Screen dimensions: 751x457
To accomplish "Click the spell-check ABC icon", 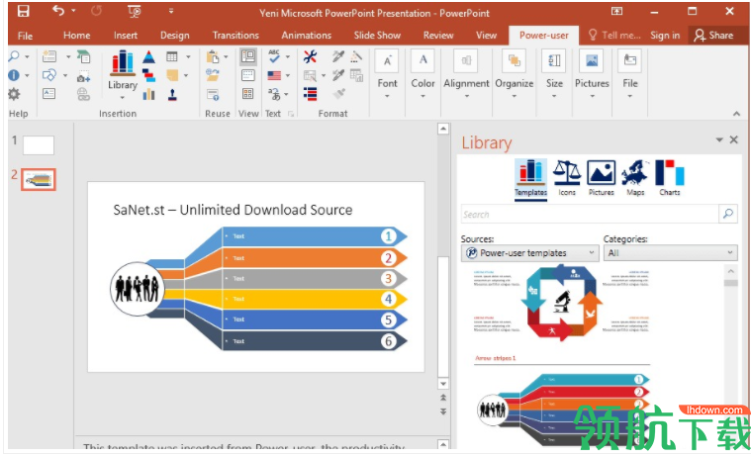I will click(274, 56).
